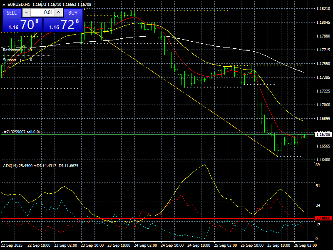333x250 pixels.
Task: Click the 1.17060 price scale value
Action: 323,105
